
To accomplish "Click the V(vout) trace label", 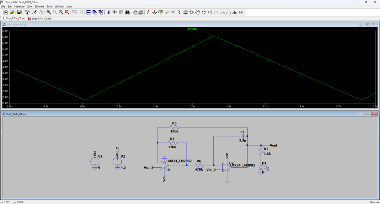I will pyautogui.click(x=192, y=29).
